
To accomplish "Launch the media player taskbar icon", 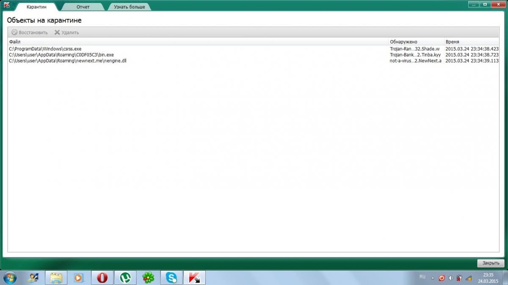I will click(79, 278).
